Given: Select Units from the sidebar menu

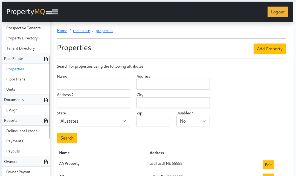Looking at the screenshot, I should click(11, 89).
